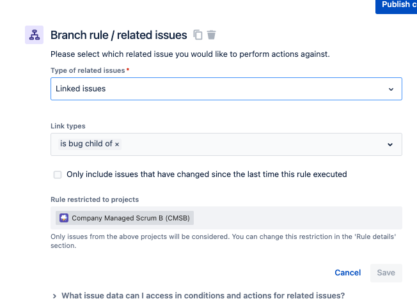Image resolution: width=417 pixels, height=308 pixels.
Task: Cancel the branch rule edits
Action: 347,273
